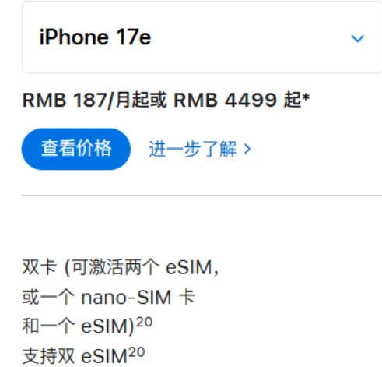Click the asterisk footnote after RMB 4499 起
The width and height of the screenshot is (382, 367).
point(306,97)
